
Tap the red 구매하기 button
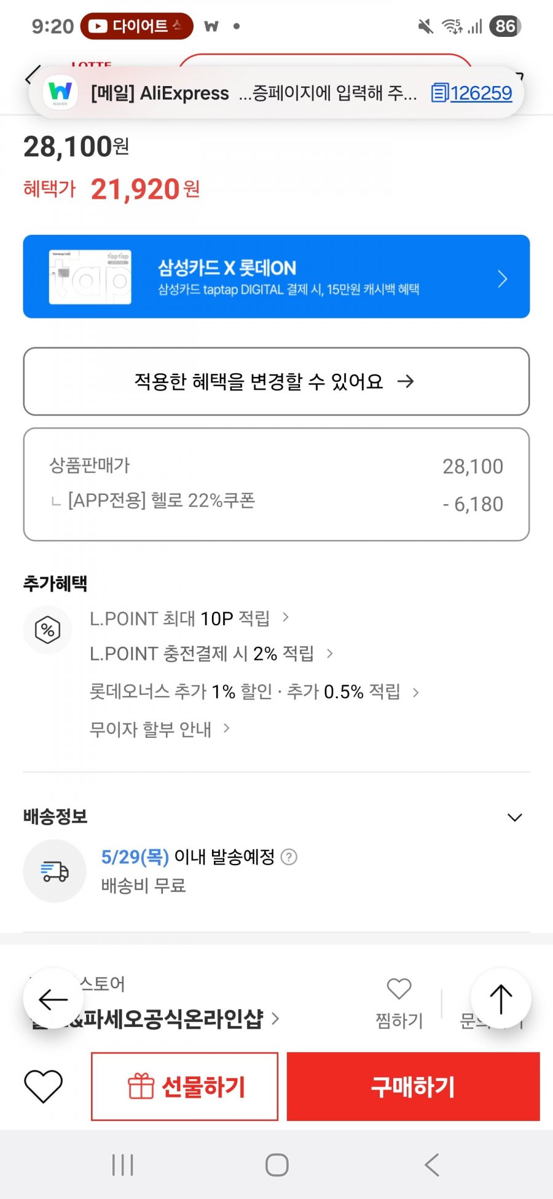(x=413, y=1086)
